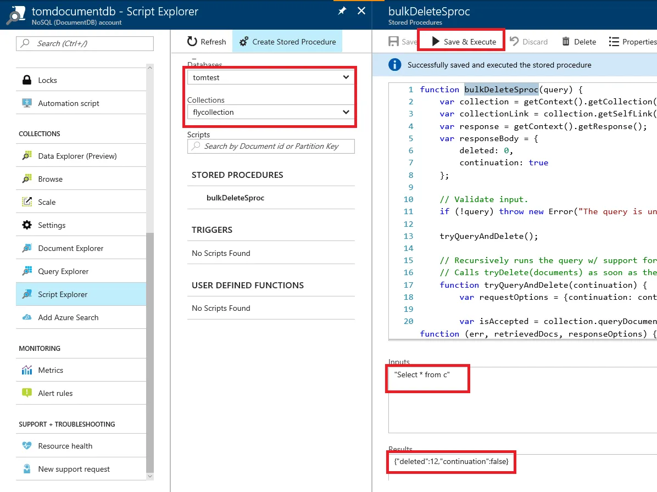Image resolution: width=657 pixels, height=492 pixels.
Task: Click the info icon in success banner
Action: coord(395,65)
